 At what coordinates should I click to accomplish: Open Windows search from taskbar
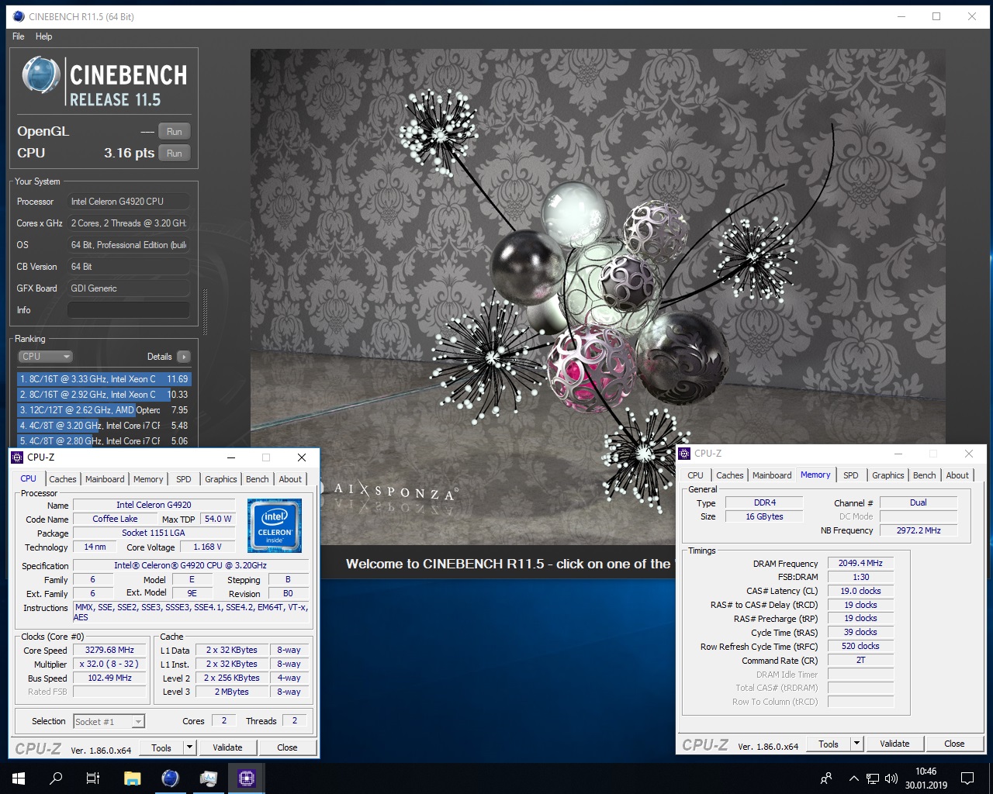coord(56,778)
